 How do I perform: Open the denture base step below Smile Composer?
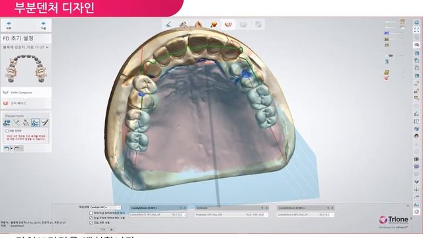26,103
